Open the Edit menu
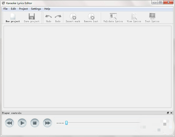 pyautogui.click(x=13, y=9)
